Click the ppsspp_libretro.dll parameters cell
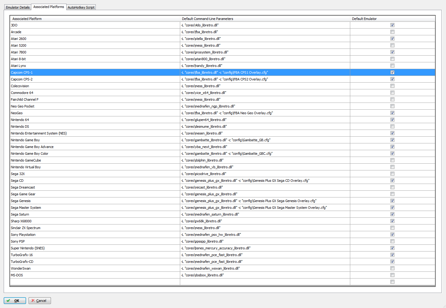This screenshot has width=446, height=308. [x=265, y=241]
